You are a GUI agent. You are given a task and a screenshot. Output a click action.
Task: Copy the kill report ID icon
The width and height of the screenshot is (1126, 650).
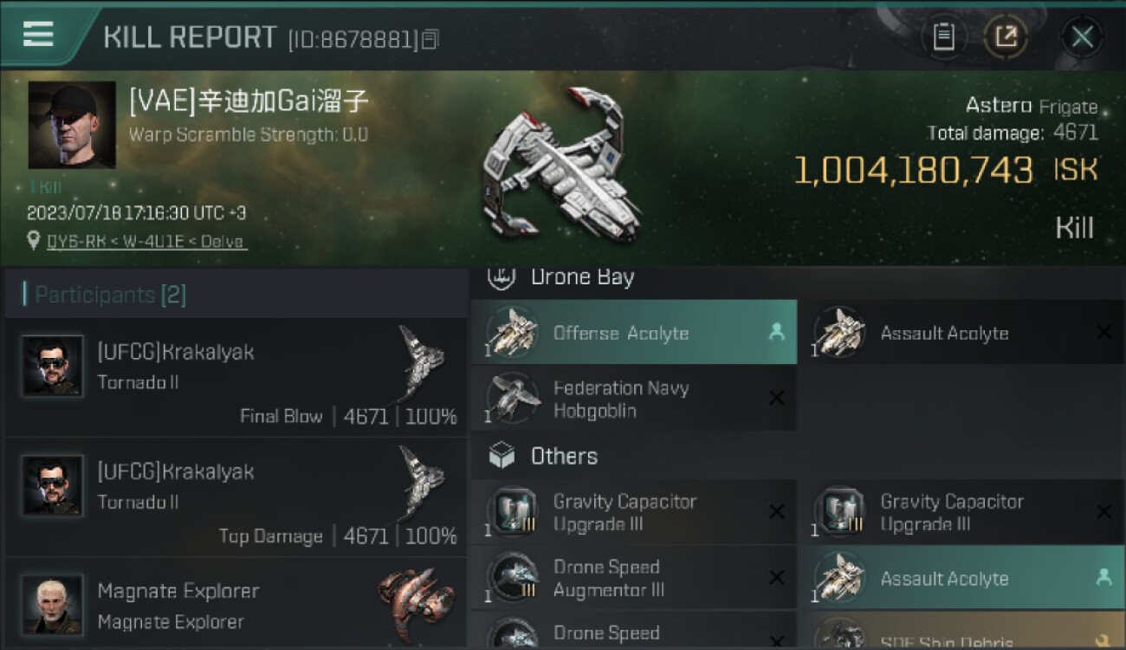click(431, 39)
